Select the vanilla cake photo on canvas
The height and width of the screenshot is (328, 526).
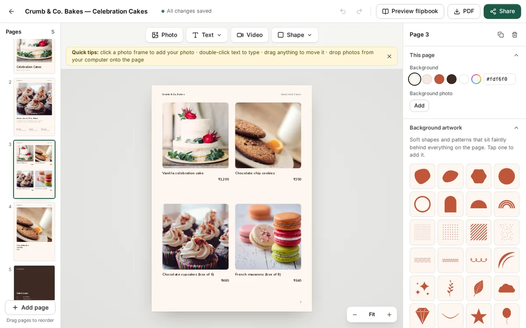(x=195, y=135)
